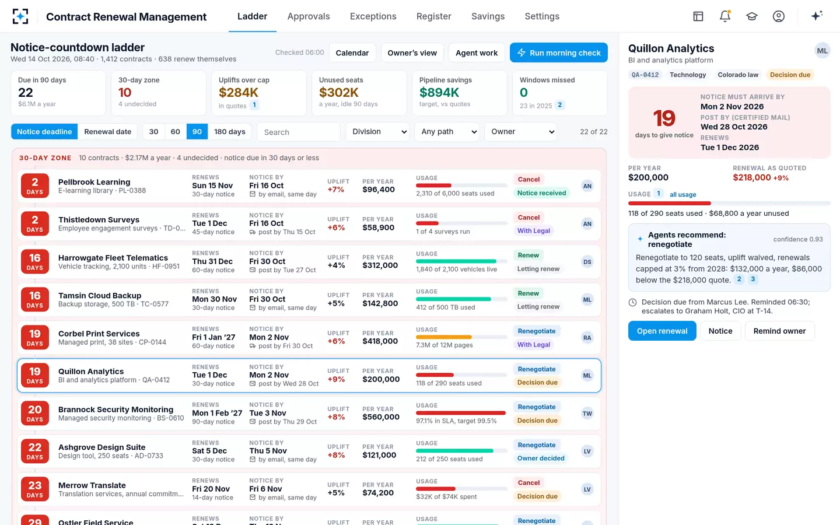
Task: Open the Any path filter dropdown
Action: pyautogui.click(x=447, y=132)
